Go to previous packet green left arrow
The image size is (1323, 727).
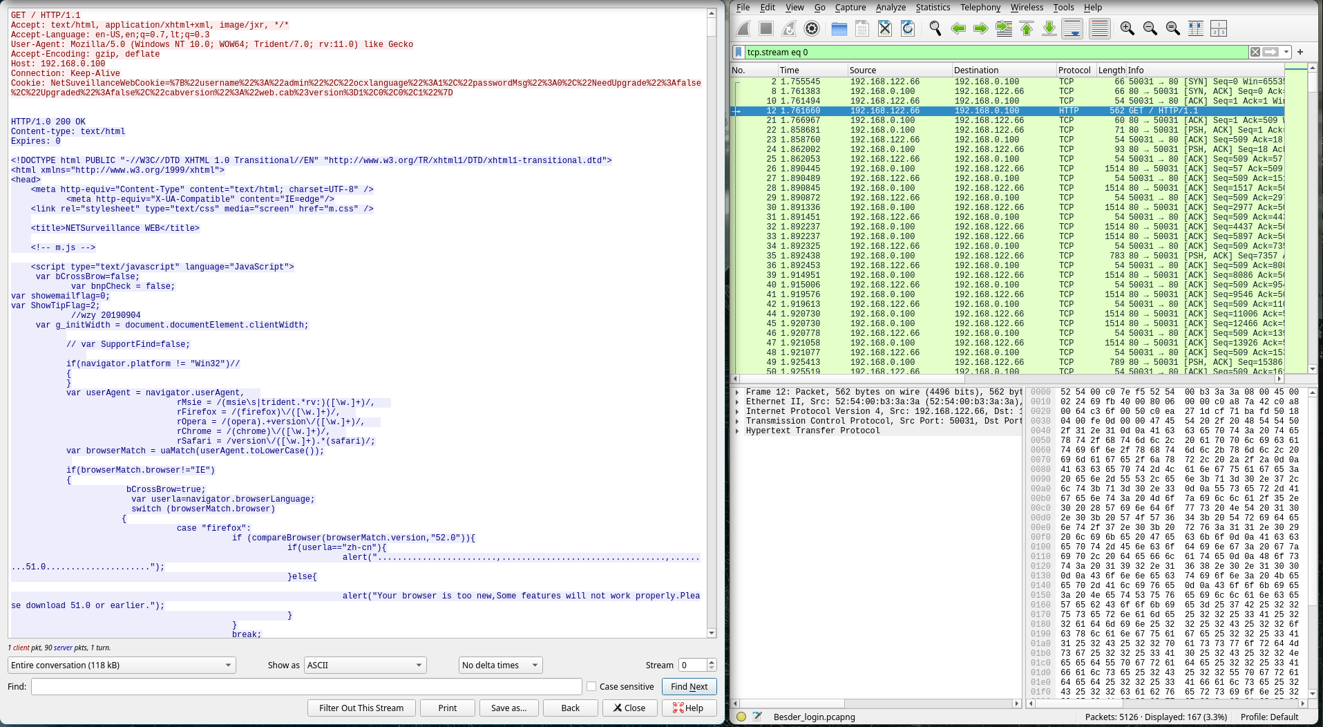[x=958, y=28]
